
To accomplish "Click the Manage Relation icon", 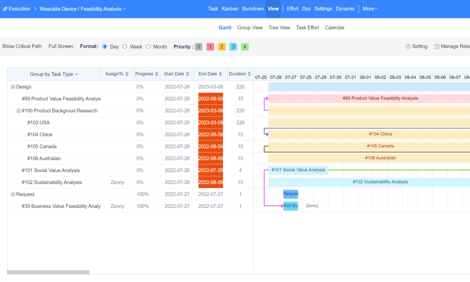I will tap(437, 46).
